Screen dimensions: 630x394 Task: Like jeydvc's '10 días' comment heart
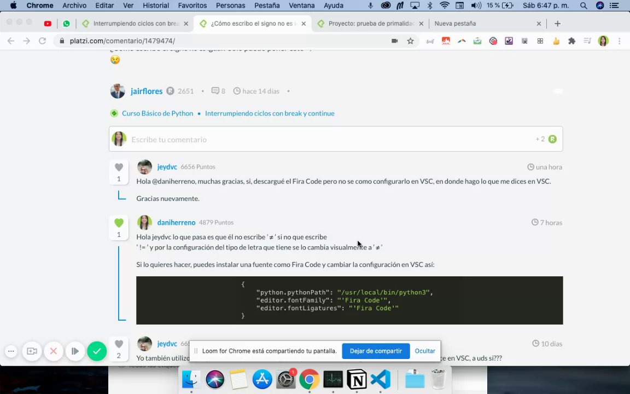(119, 344)
